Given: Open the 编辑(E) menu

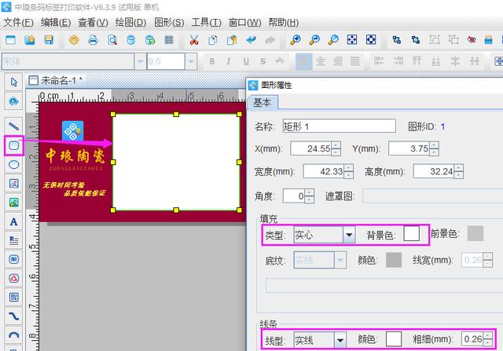Looking at the screenshot, I should 56,23.
